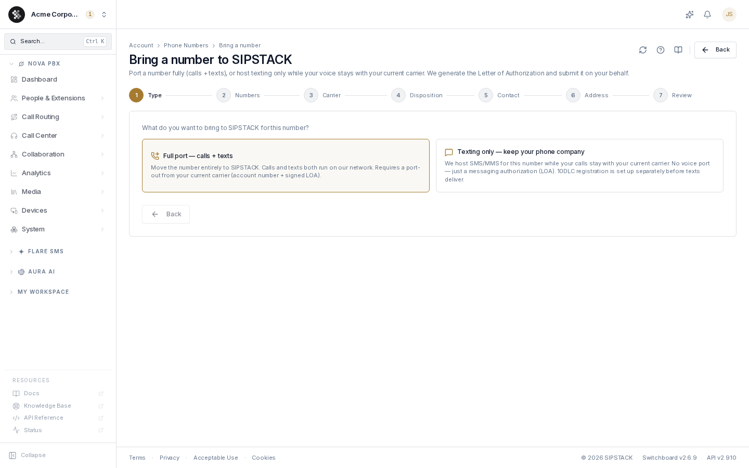The width and height of the screenshot is (749, 468).
Task: Expand People & Extensions menu
Action: coord(58,98)
